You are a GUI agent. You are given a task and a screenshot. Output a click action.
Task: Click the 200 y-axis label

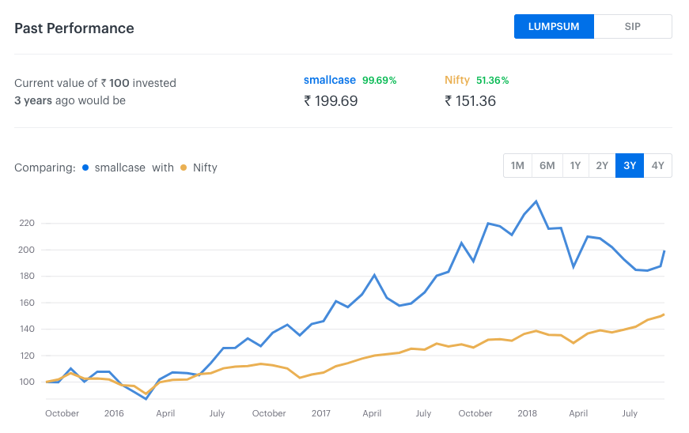(x=27, y=250)
